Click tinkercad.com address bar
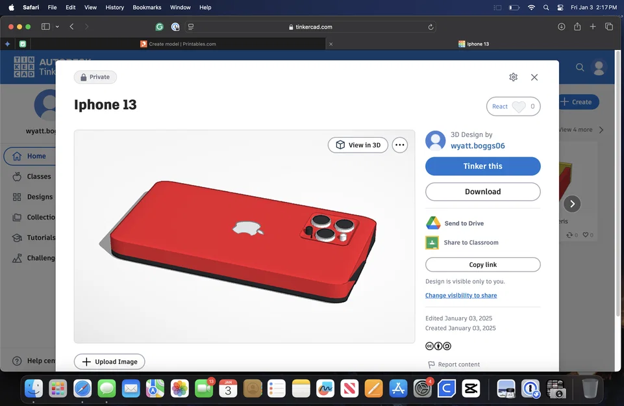This screenshot has width=624, height=406. [x=310, y=27]
